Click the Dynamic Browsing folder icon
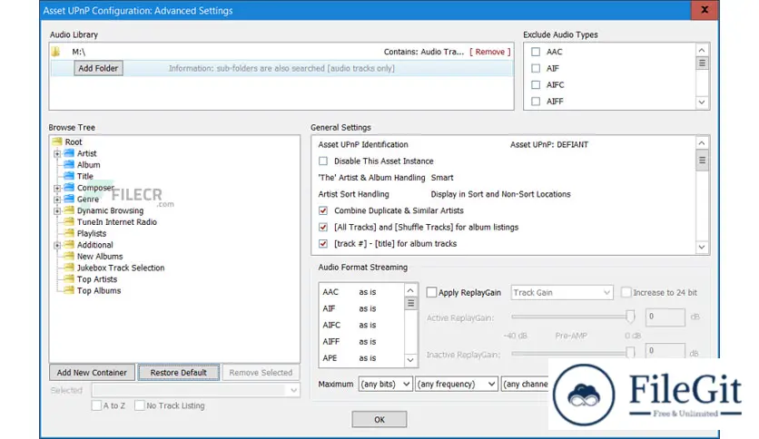 click(69, 210)
